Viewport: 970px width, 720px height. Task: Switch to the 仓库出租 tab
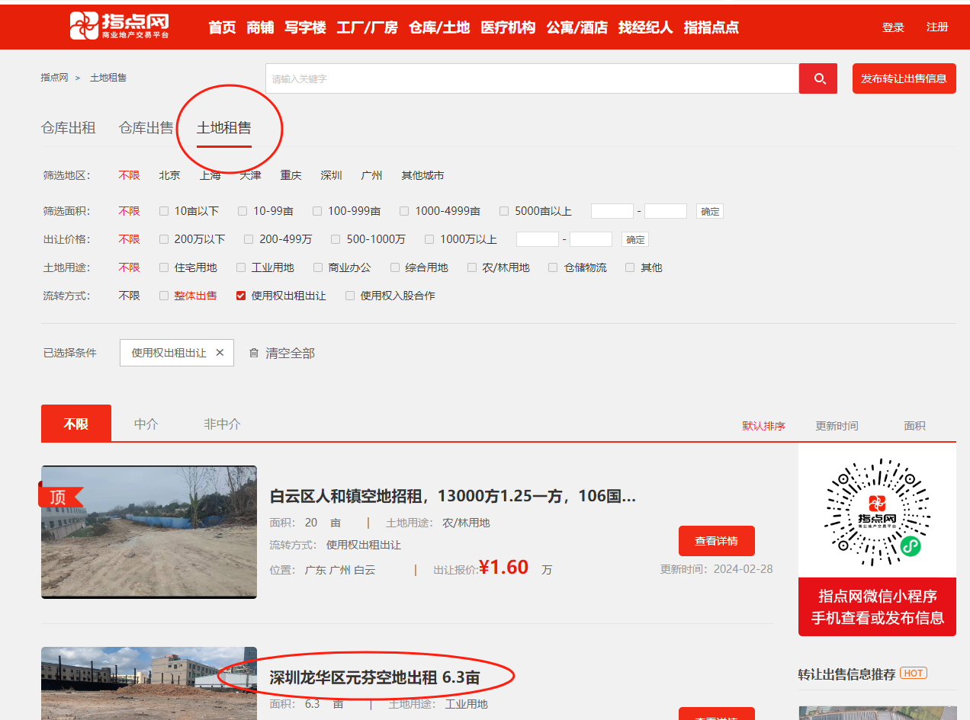(x=69, y=128)
